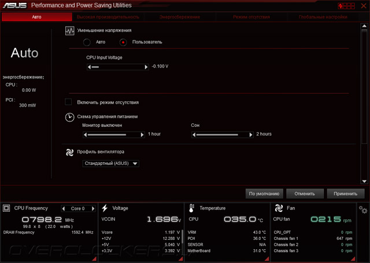Screen dimensions: 370x263
Task: Click the DRAM Frequency 1592.4 MHz row
Action: tap(49, 232)
